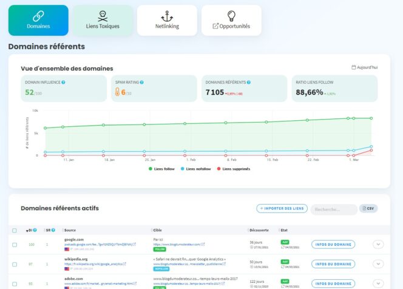Open SR column help icon

click(53, 230)
